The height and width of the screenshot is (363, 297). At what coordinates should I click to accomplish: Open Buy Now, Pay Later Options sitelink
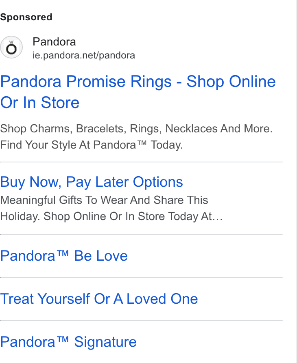[92, 182]
